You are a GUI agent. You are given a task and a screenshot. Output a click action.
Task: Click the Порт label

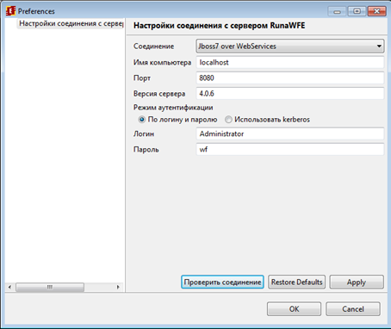tap(142, 78)
